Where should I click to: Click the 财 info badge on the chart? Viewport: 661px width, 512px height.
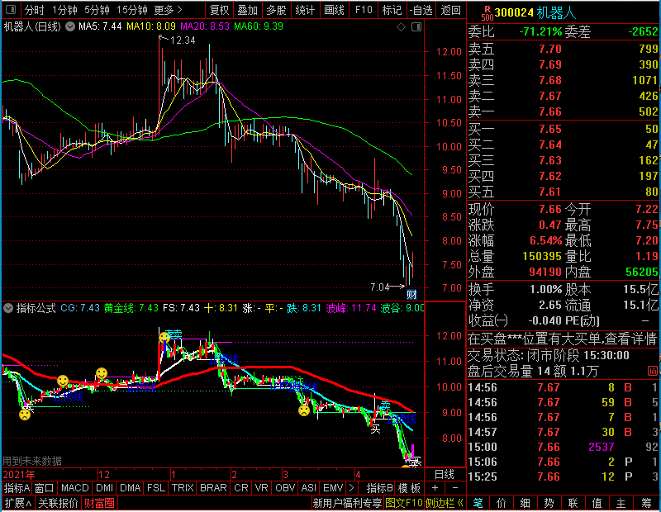pos(411,294)
